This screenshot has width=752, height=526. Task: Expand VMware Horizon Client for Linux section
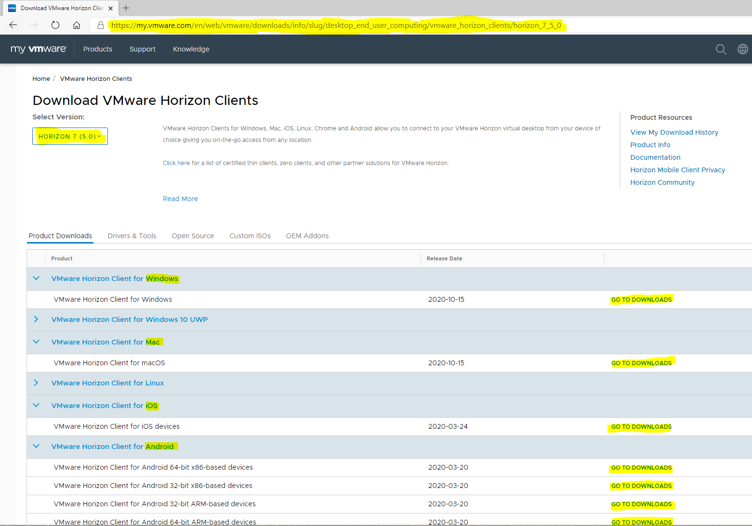click(36, 383)
